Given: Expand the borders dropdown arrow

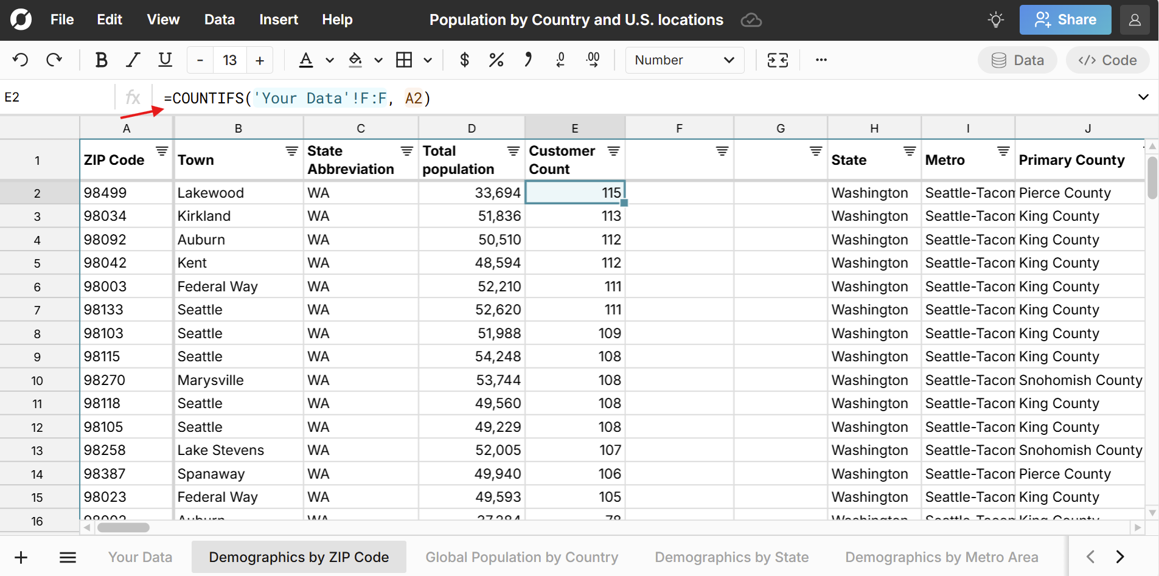Looking at the screenshot, I should (x=428, y=60).
